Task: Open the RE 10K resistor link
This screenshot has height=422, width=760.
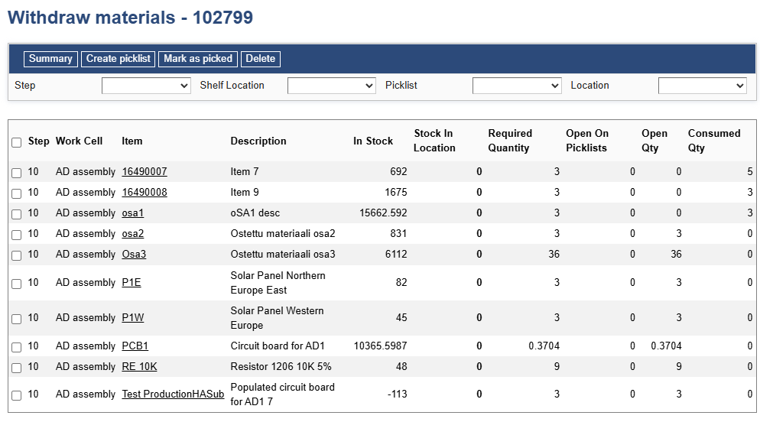Action: tap(139, 367)
